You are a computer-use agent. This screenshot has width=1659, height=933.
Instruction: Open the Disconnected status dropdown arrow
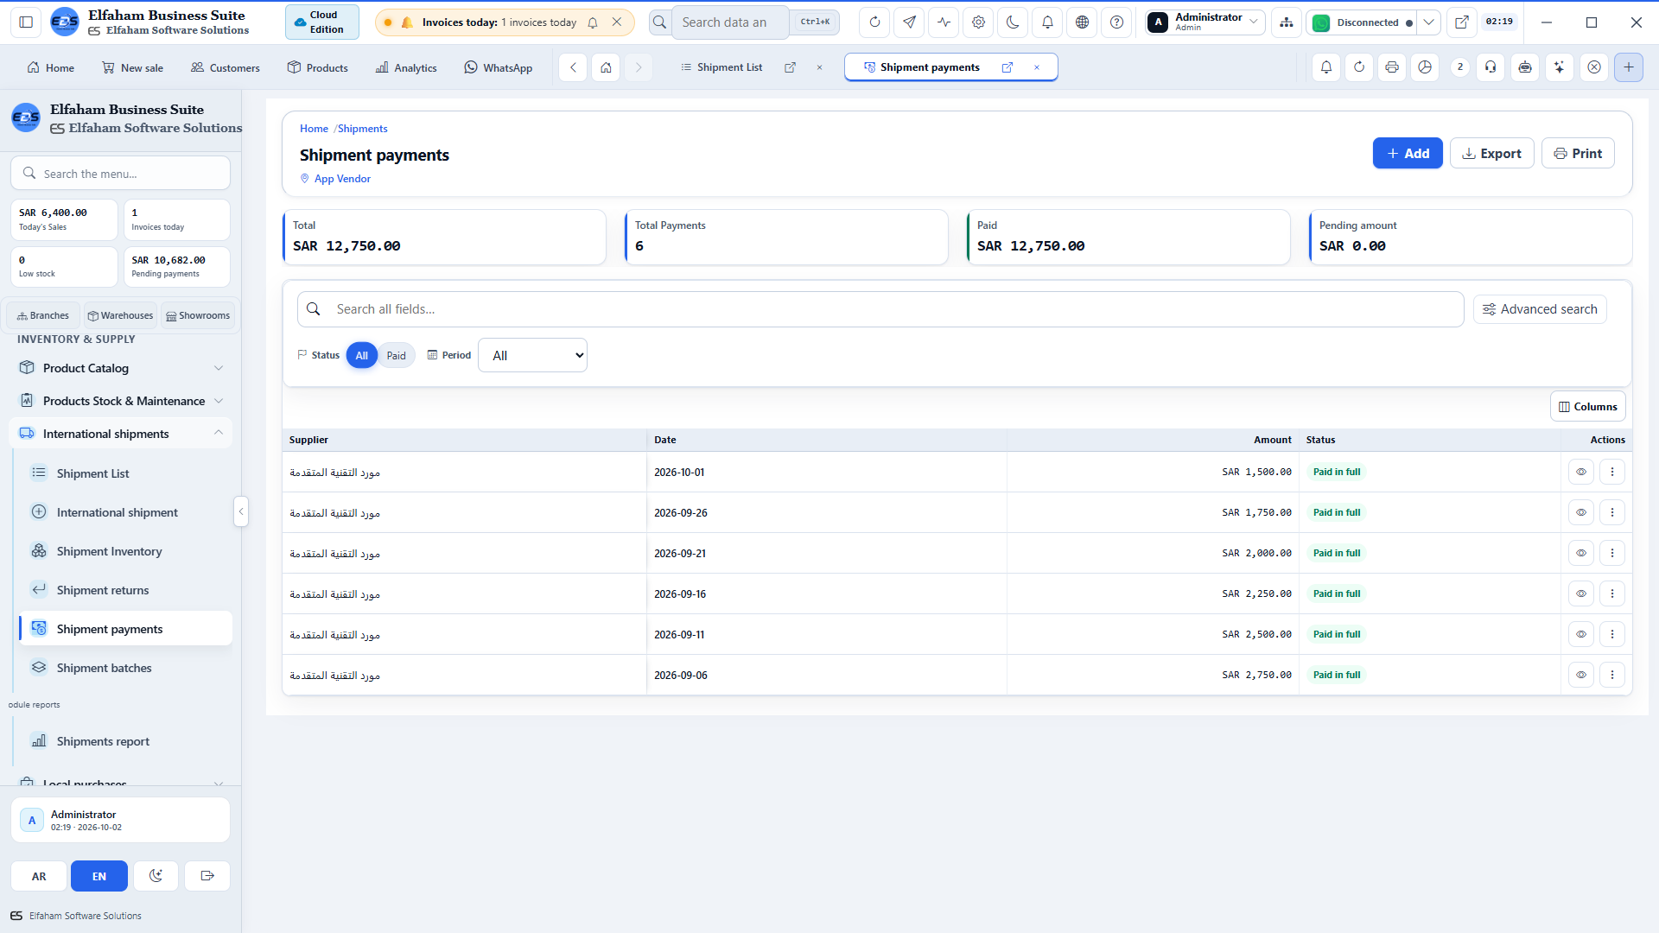[x=1429, y=22]
